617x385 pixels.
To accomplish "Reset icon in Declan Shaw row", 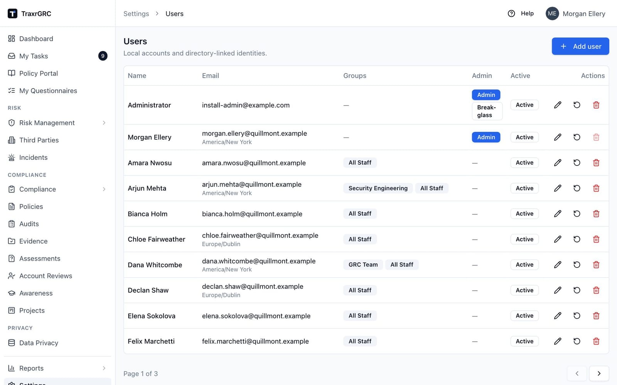I will click(x=577, y=290).
